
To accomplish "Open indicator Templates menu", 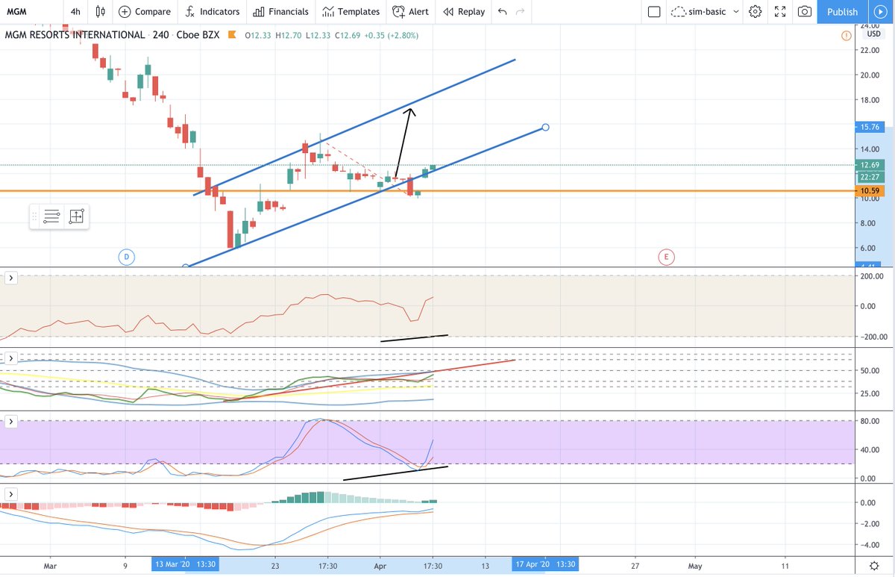I will [351, 12].
